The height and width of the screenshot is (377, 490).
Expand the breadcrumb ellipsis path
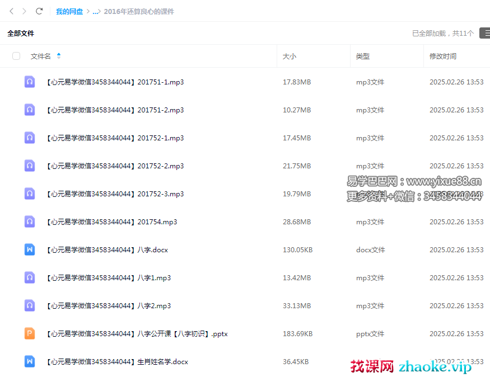(95, 11)
